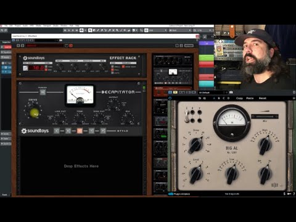The image size is (296, 222).
Task: Click the tap tempo pad on the Effect Rack
Action: pos(25,68)
